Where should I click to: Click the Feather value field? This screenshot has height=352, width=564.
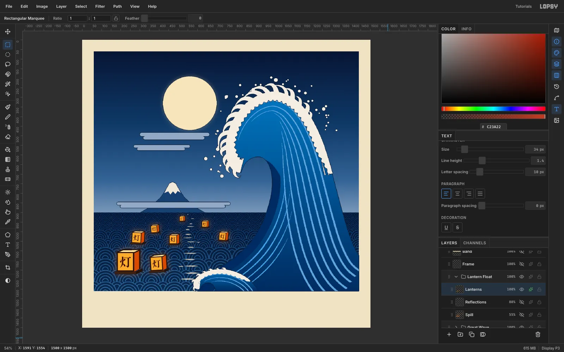pyautogui.click(x=196, y=18)
